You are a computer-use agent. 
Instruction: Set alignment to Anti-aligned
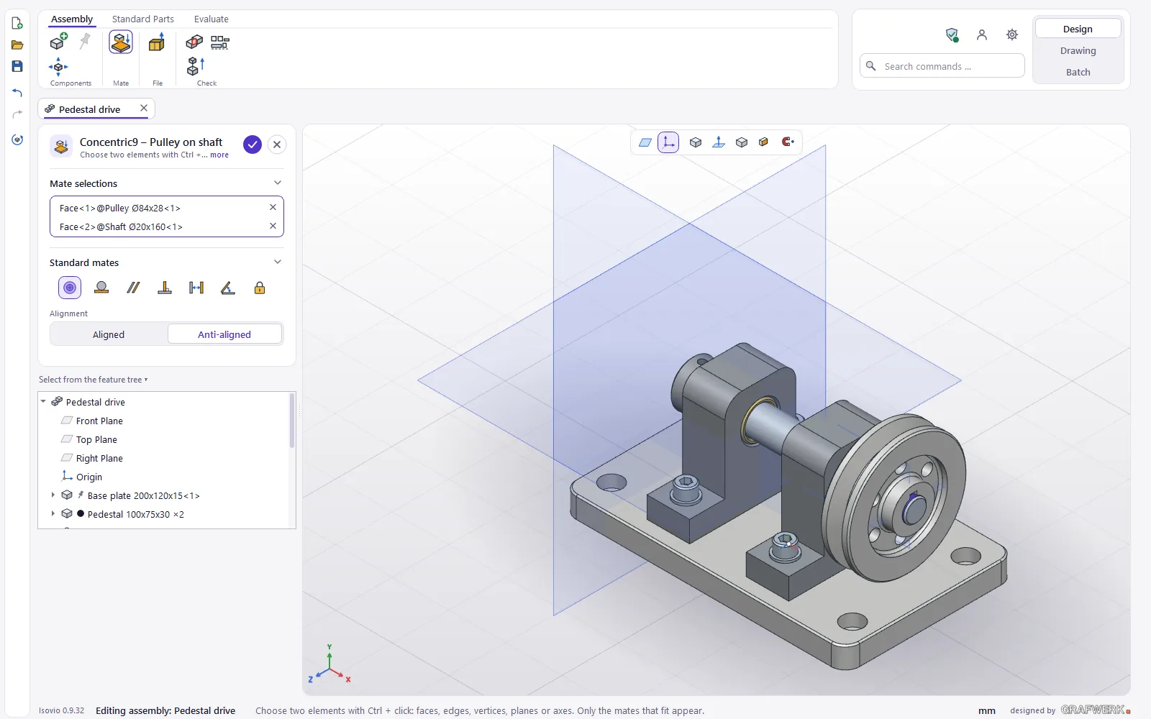(224, 334)
